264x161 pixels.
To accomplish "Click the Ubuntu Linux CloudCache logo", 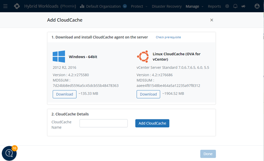I will tap(143, 56).
